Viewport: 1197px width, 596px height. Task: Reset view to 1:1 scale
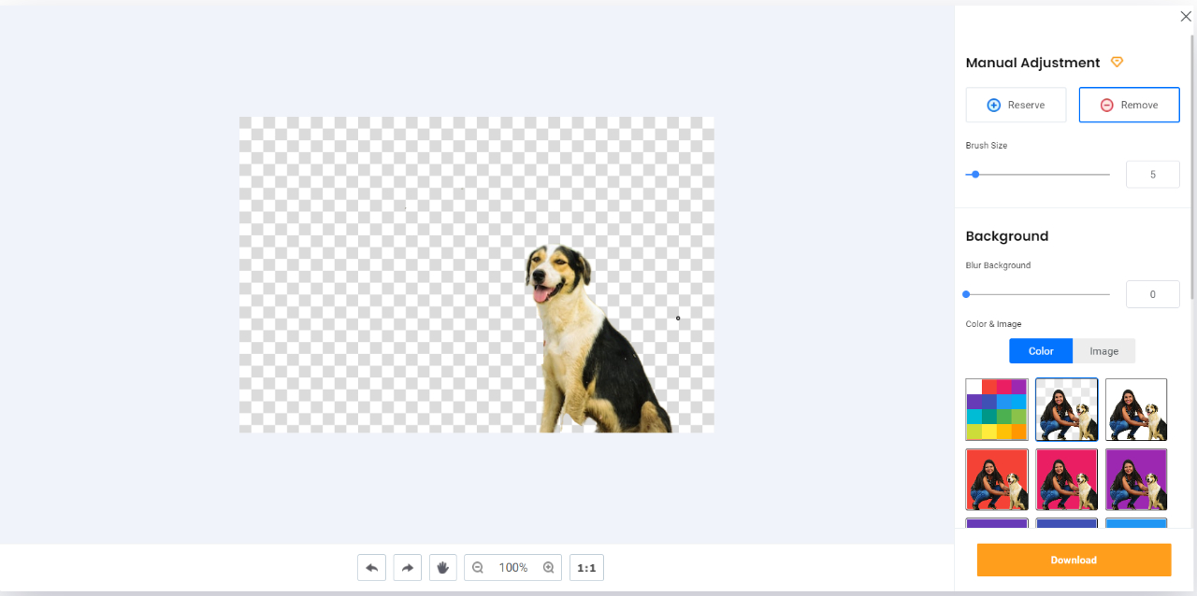point(587,567)
